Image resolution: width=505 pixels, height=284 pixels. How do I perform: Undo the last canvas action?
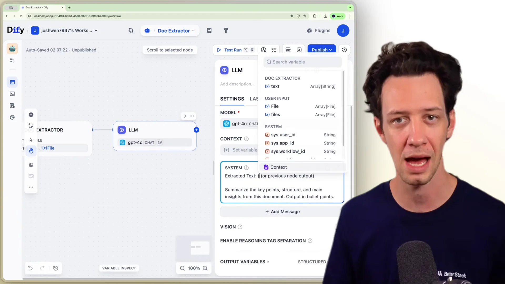coord(30,268)
